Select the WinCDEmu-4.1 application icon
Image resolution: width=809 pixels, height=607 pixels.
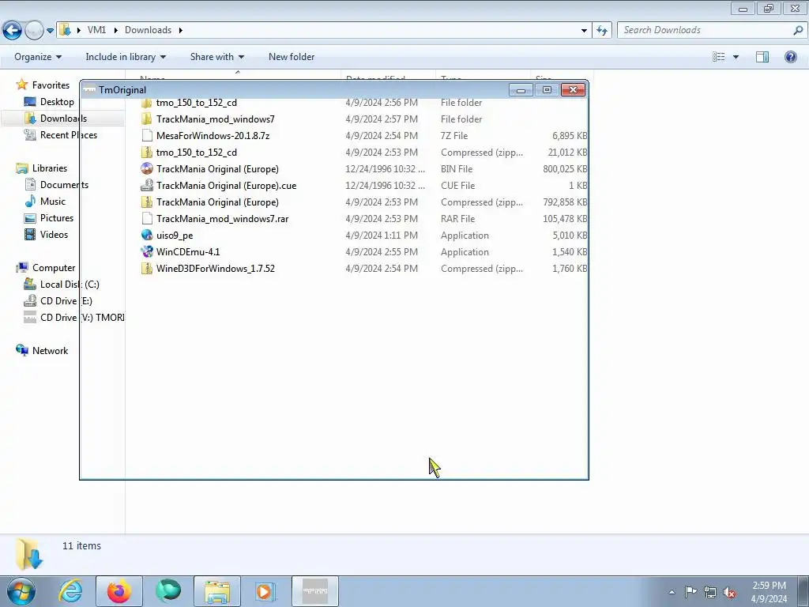(x=147, y=252)
